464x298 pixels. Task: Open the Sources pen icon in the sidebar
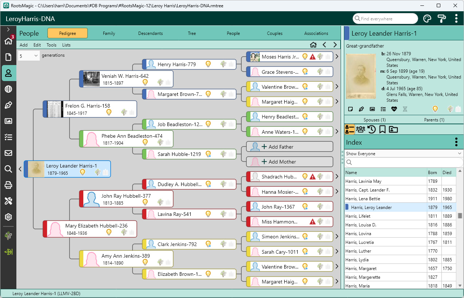[x=8, y=105]
